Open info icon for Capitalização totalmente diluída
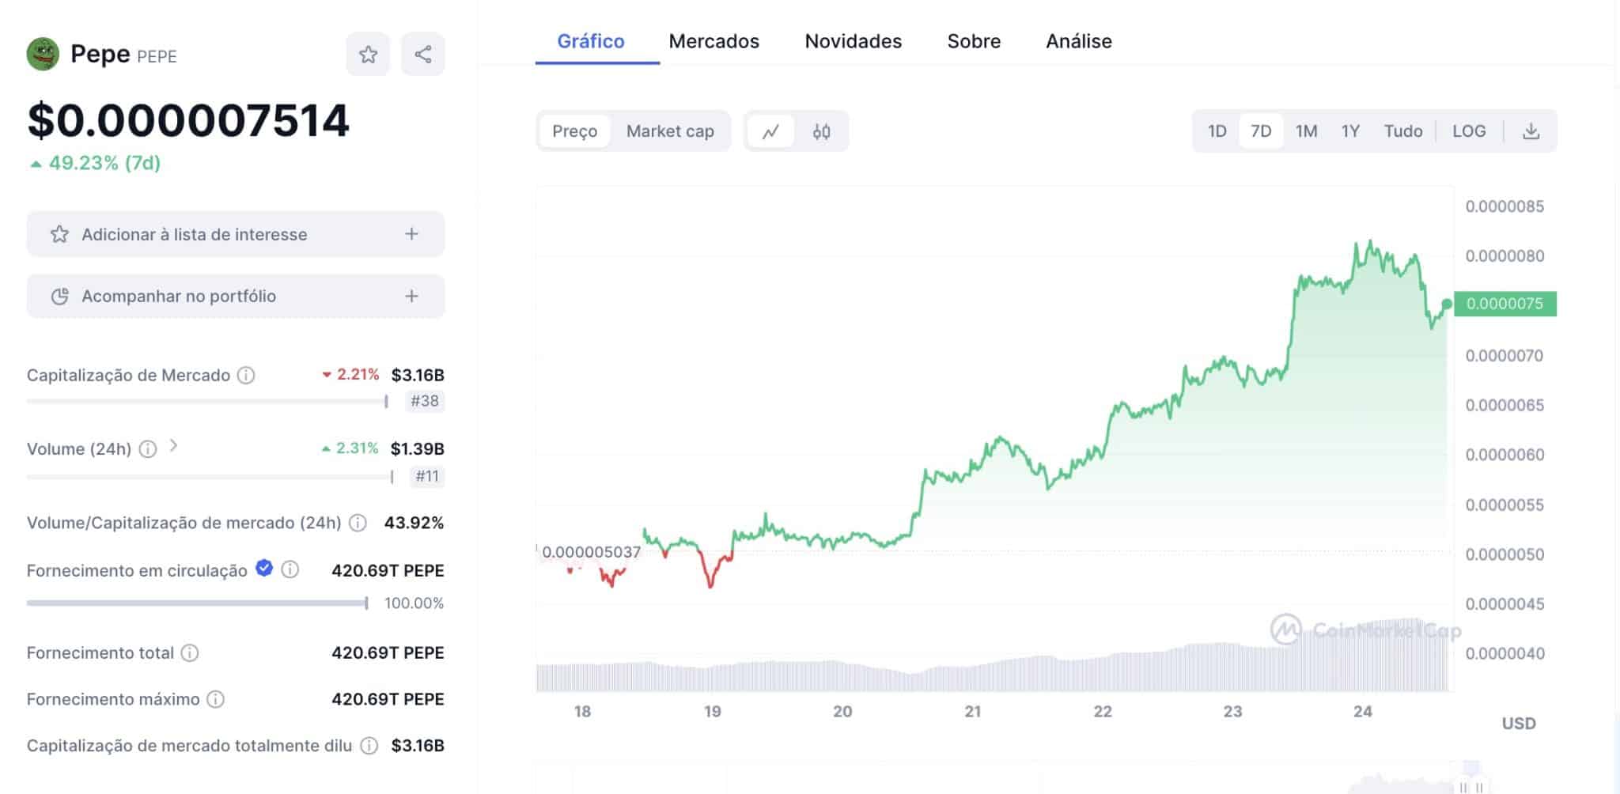Image resolution: width=1620 pixels, height=794 pixels. pos(369,745)
